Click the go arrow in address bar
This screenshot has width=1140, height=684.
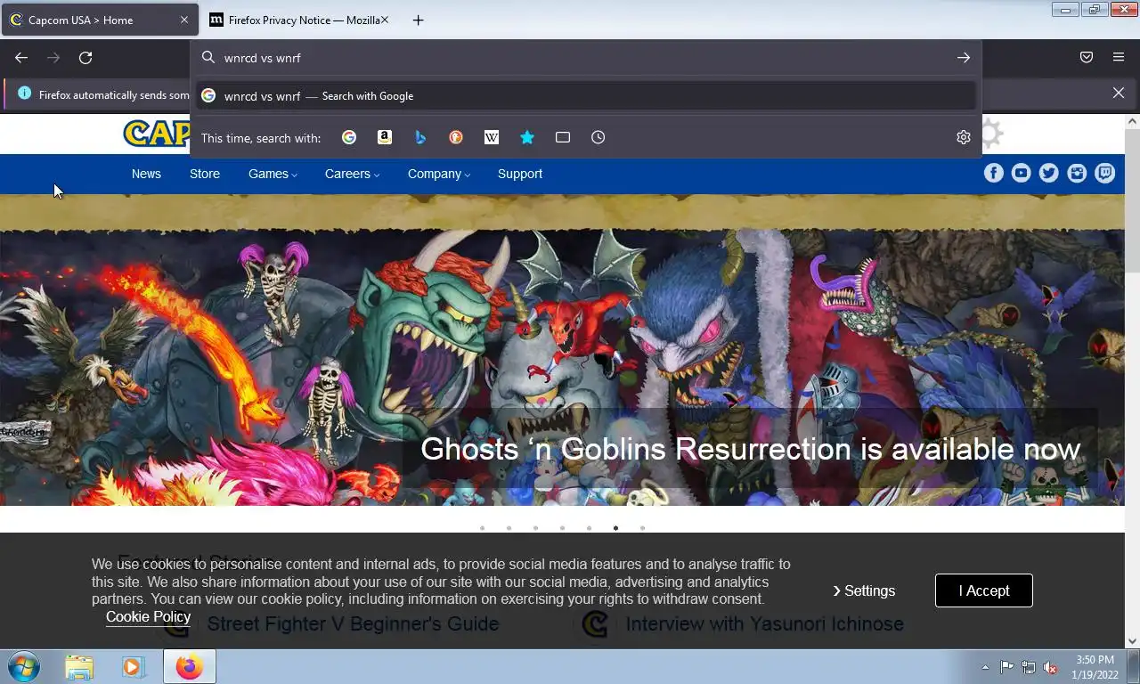click(964, 58)
